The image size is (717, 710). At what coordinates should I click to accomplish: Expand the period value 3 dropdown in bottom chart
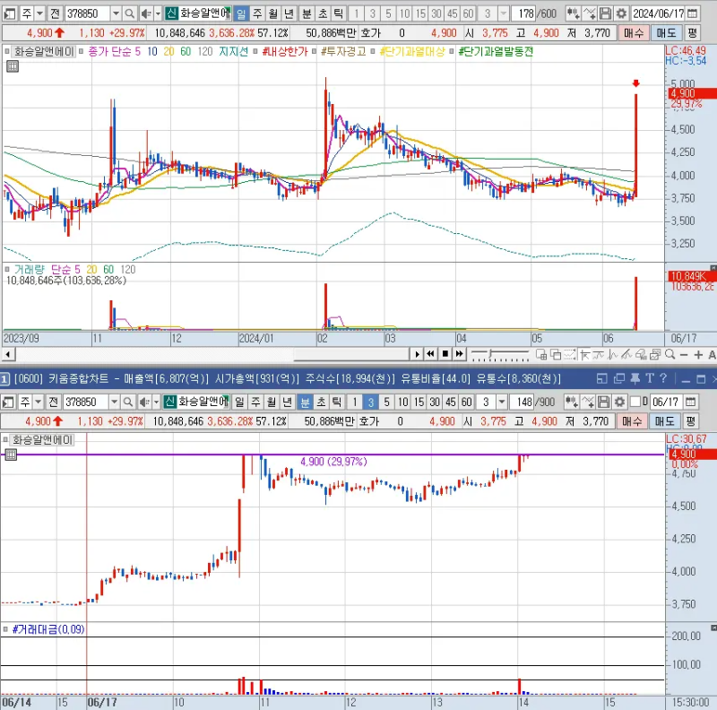[x=502, y=403]
